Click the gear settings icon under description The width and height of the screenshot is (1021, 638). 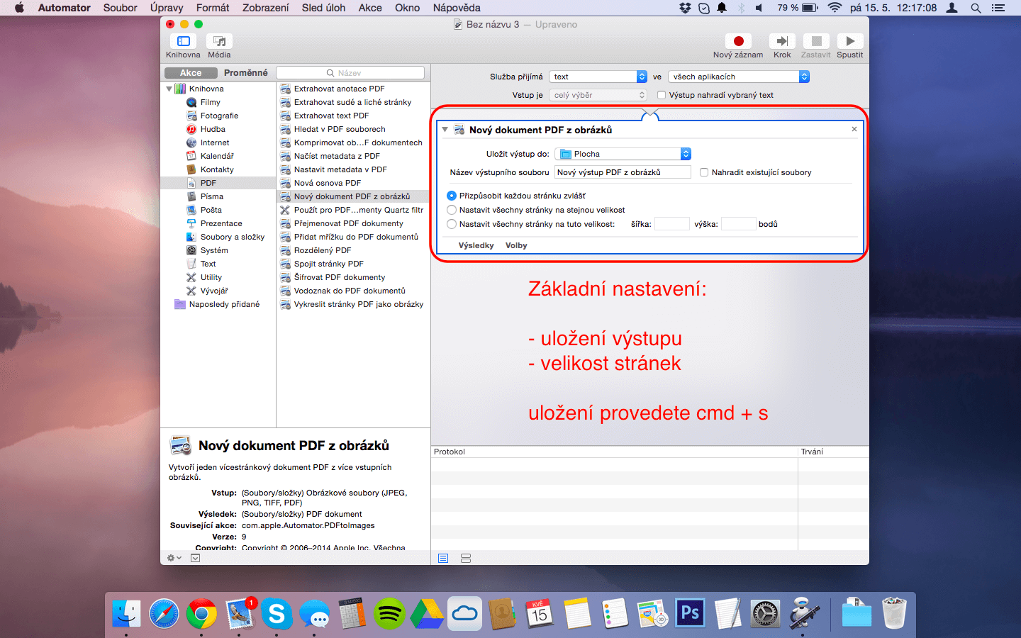(x=174, y=558)
